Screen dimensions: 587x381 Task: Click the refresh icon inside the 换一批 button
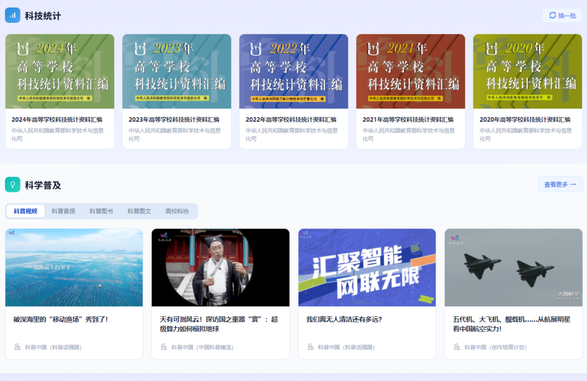click(x=552, y=16)
